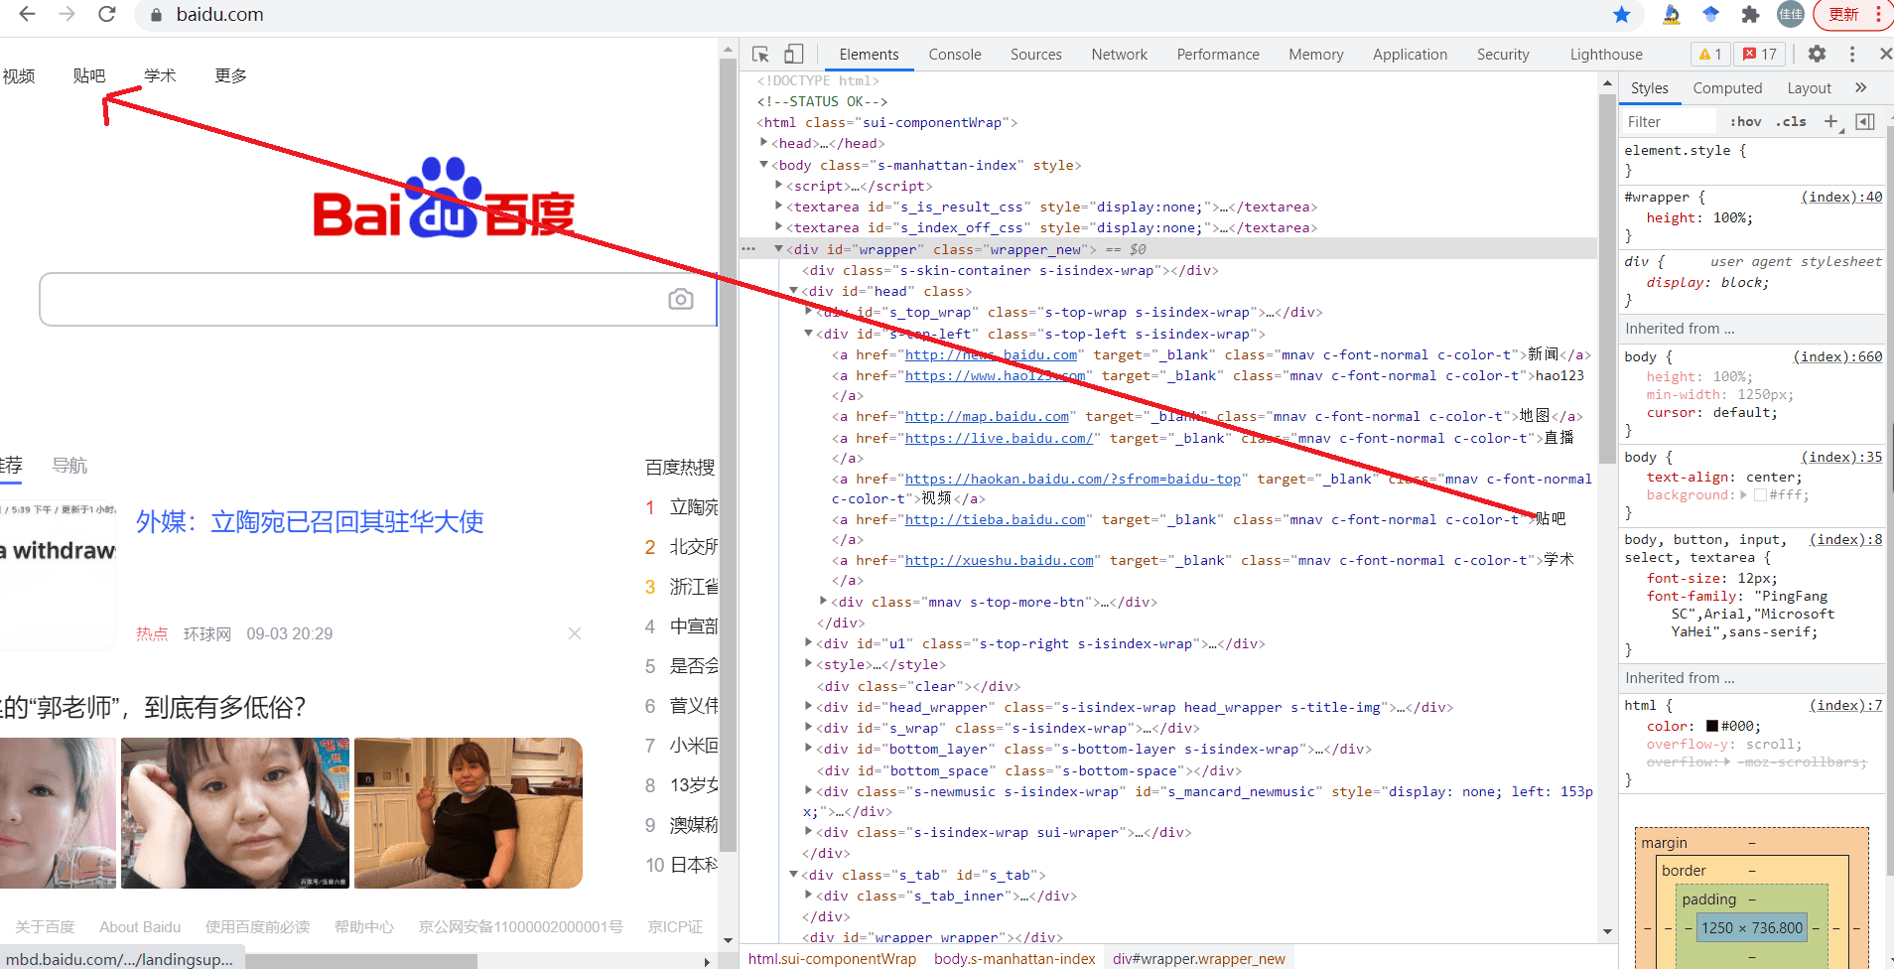Click the 17 errors badge
Viewport: 1894px width, 969px height.
pos(1761,55)
